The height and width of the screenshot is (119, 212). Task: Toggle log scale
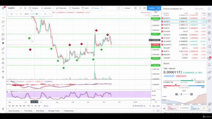tap(154, 106)
